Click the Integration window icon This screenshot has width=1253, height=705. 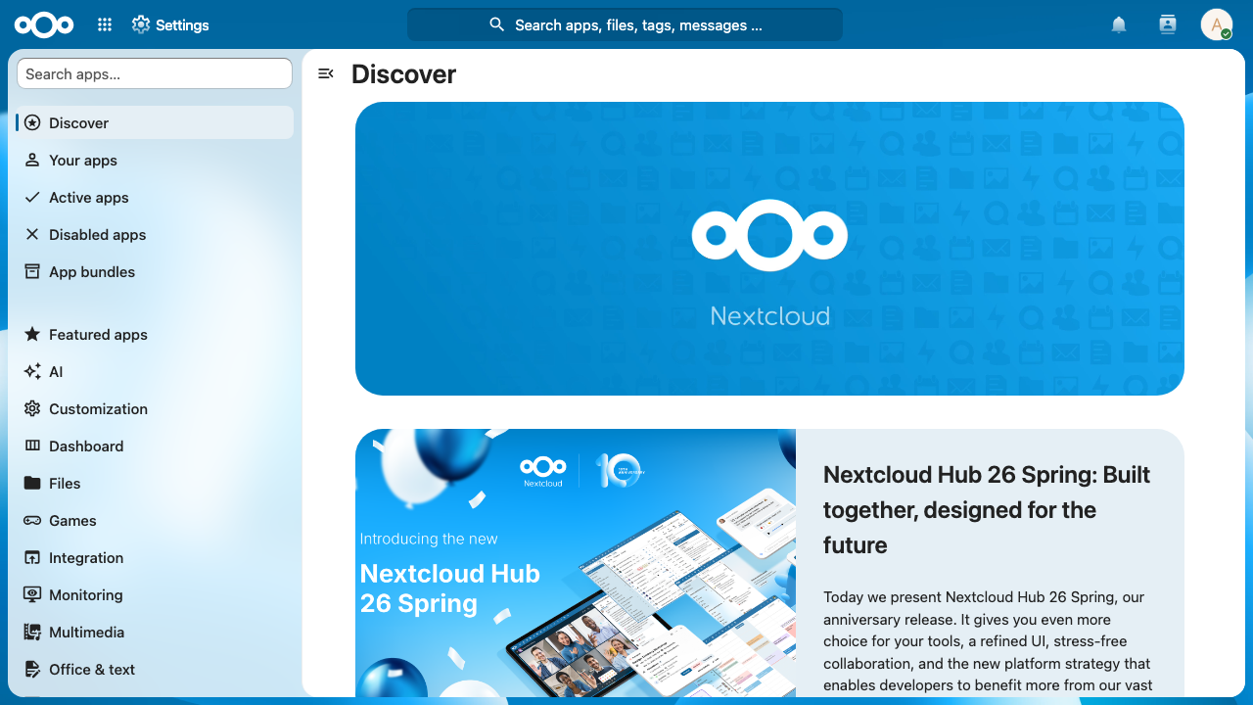pos(32,557)
